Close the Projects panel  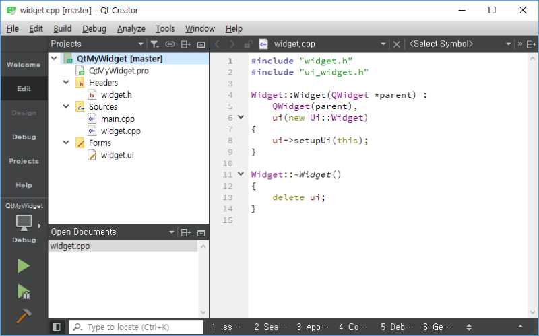201,44
